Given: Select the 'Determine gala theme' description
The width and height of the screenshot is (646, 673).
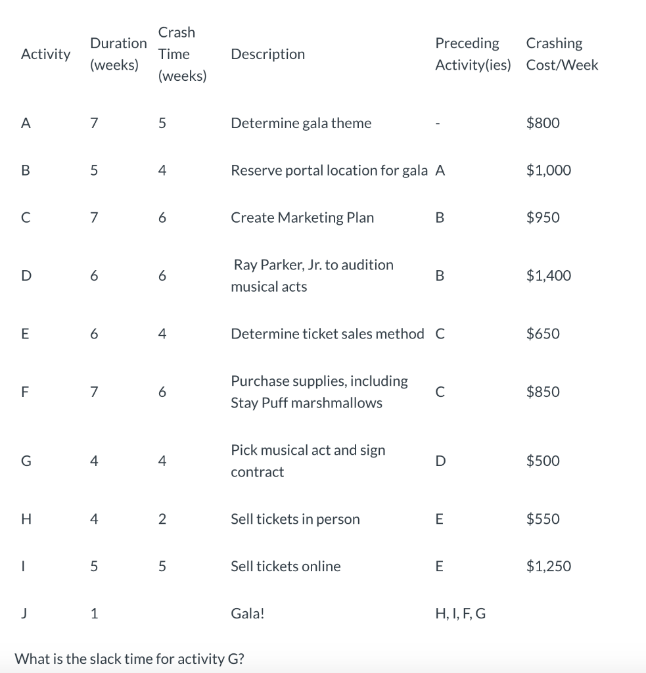Looking at the screenshot, I should [301, 123].
